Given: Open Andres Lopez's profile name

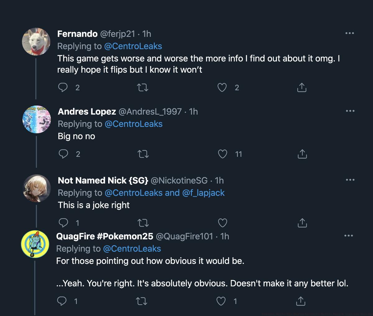Looking at the screenshot, I should click(87, 111).
